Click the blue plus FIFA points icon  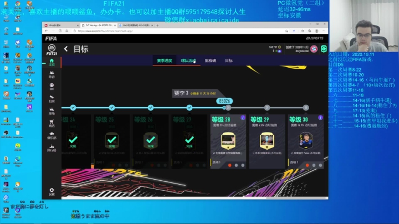tap(279, 51)
